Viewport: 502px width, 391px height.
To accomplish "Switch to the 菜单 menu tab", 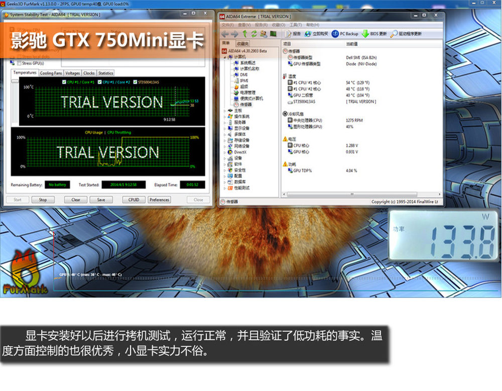I will click(x=226, y=43).
